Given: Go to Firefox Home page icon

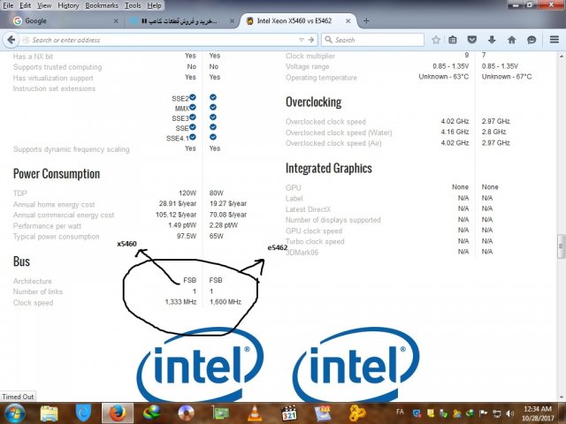Looking at the screenshot, I should 512,40.
